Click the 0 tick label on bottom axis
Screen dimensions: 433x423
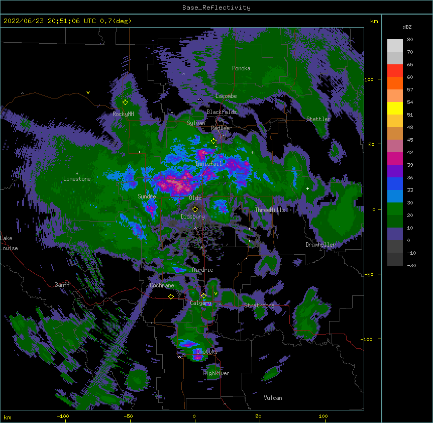pyautogui.click(x=194, y=416)
